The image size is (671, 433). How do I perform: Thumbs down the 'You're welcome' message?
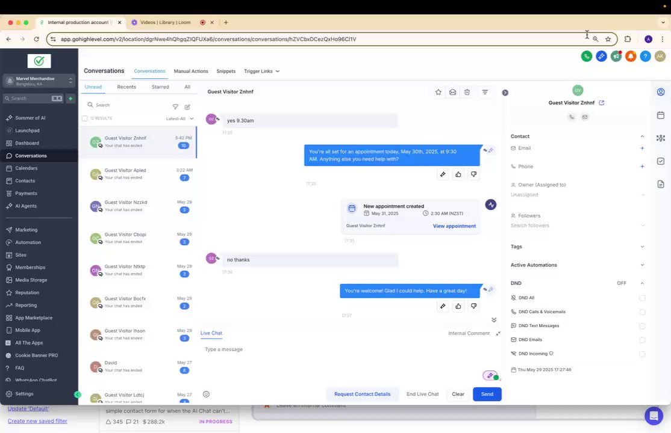pyautogui.click(x=473, y=306)
